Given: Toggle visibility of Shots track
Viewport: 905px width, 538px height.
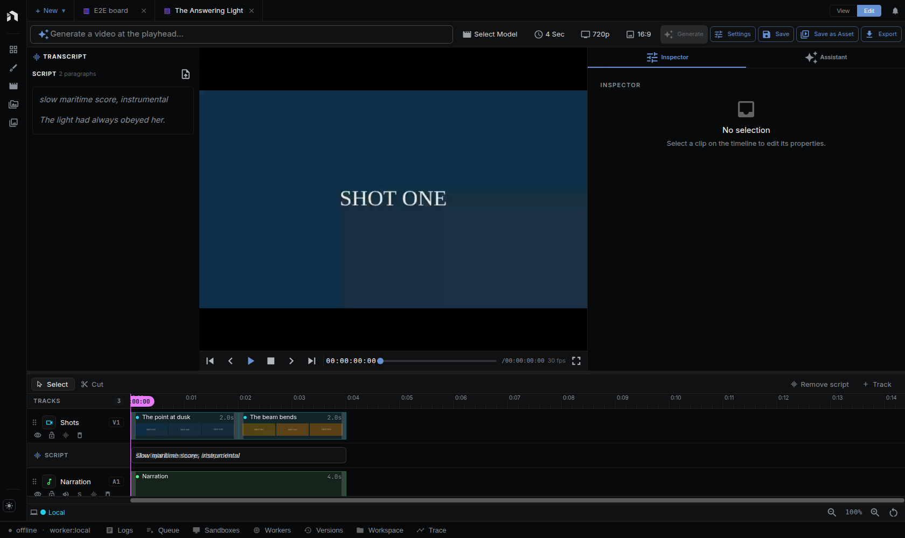Looking at the screenshot, I should [x=38, y=435].
